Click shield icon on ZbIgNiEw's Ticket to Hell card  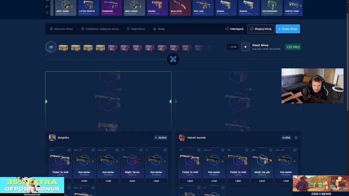69,150
